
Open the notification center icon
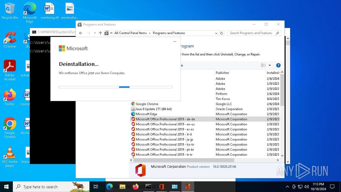[332, 187]
